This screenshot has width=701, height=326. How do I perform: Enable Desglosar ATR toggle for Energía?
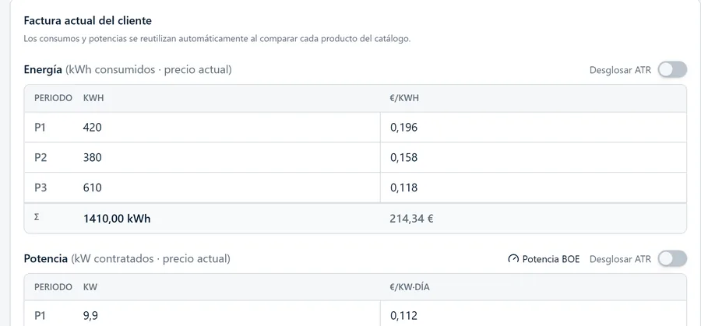point(672,70)
